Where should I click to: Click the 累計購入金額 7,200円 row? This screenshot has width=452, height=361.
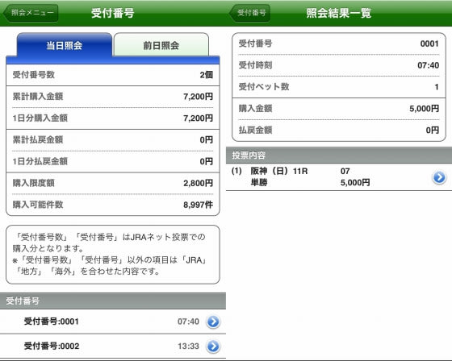click(x=113, y=97)
